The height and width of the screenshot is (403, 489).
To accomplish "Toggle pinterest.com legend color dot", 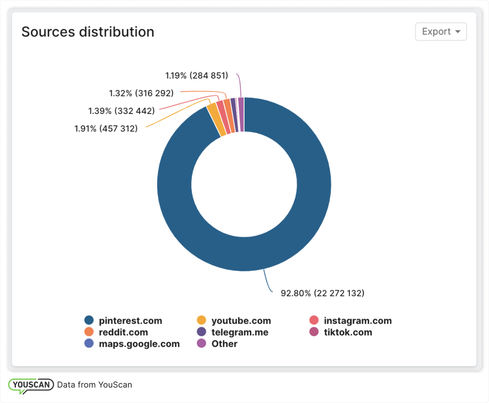I will 89,320.
